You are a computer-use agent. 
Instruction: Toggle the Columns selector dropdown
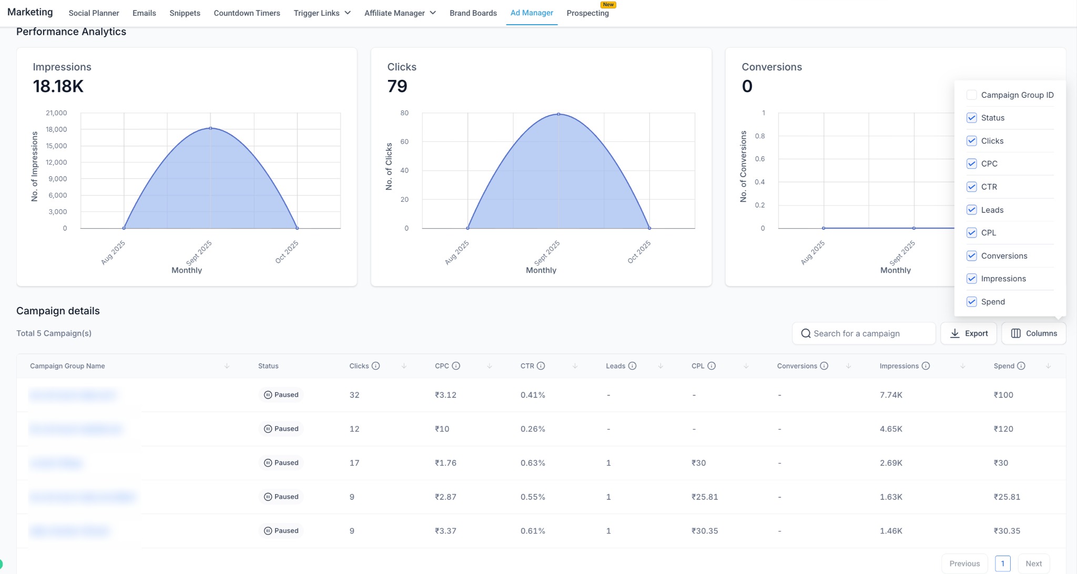pyautogui.click(x=1033, y=333)
